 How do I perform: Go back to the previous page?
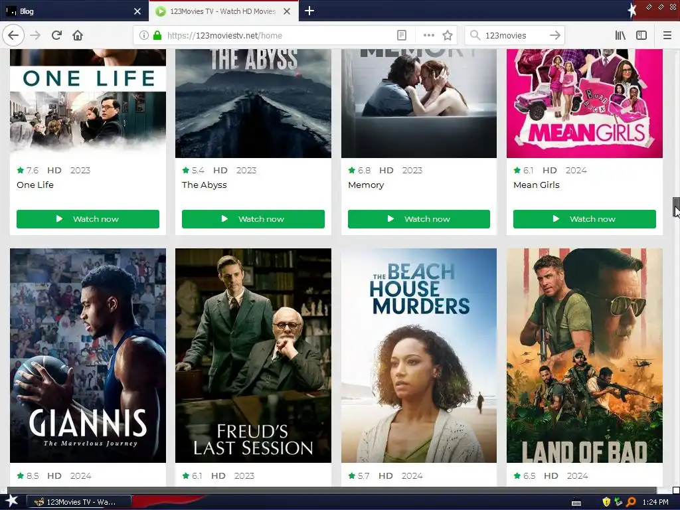pyautogui.click(x=13, y=35)
